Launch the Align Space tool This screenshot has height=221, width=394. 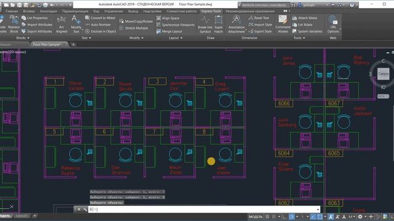[168, 18]
